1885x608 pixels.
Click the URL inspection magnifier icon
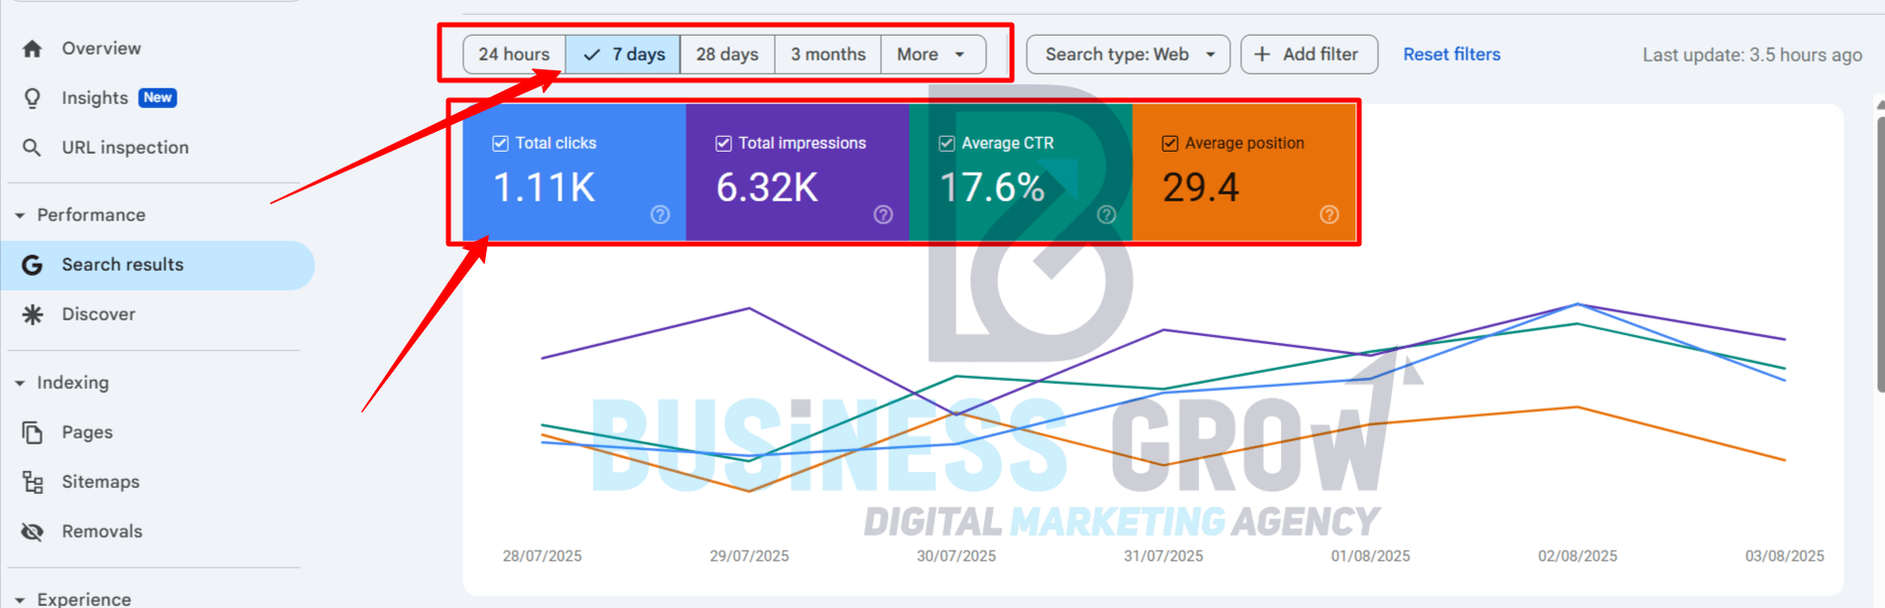pyautogui.click(x=32, y=148)
